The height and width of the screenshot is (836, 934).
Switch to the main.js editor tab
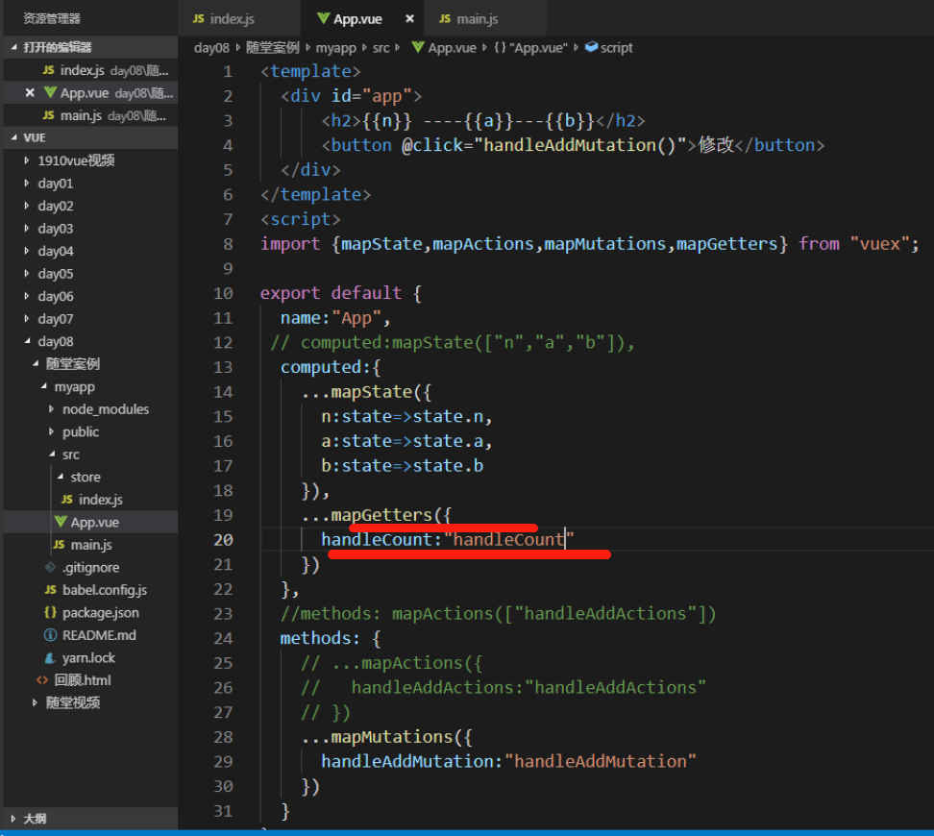(483, 19)
